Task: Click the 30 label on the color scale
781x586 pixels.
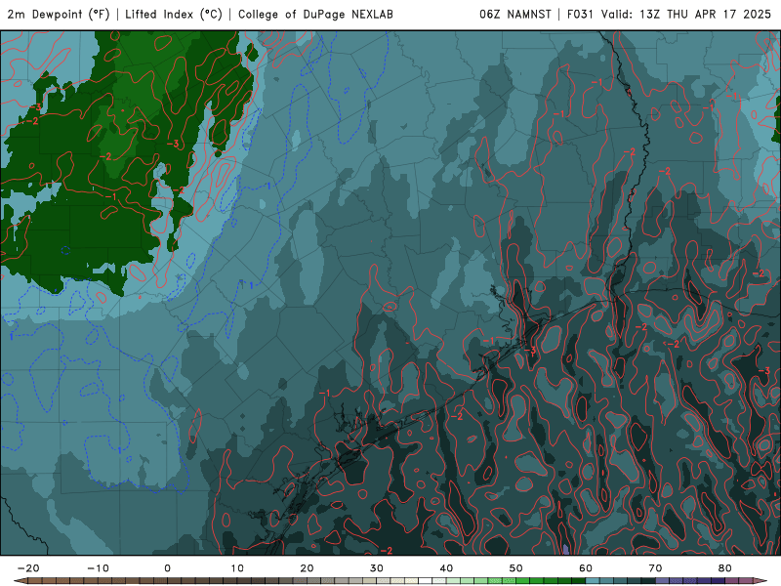Action: pos(377,568)
